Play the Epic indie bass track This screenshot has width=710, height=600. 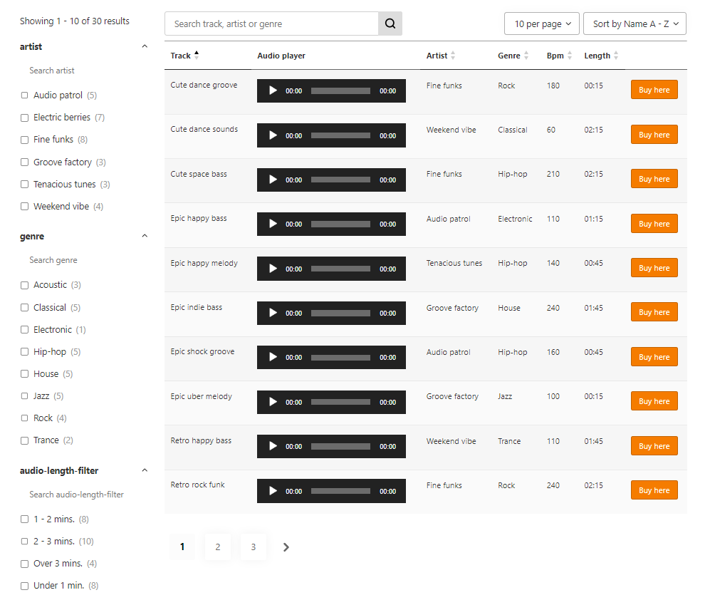273,313
